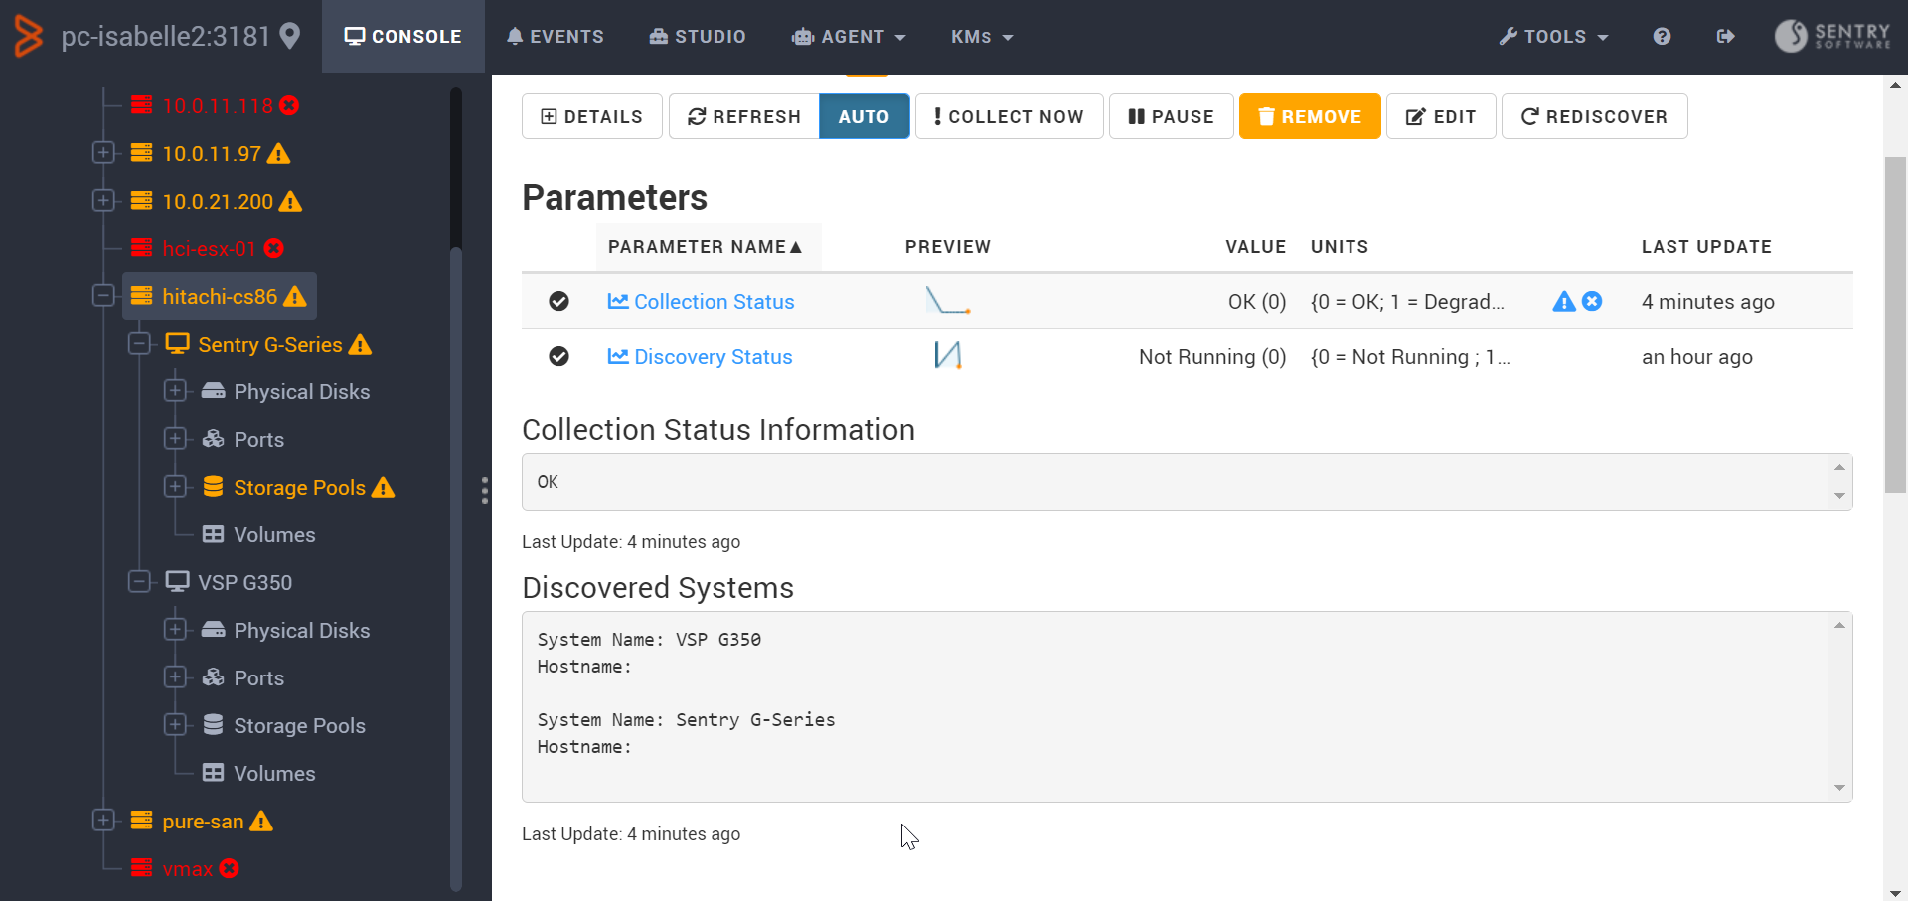Viewport: 1908px width, 901px height.
Task: Disable AUTO refresh mode
Action: coord(863,116)
